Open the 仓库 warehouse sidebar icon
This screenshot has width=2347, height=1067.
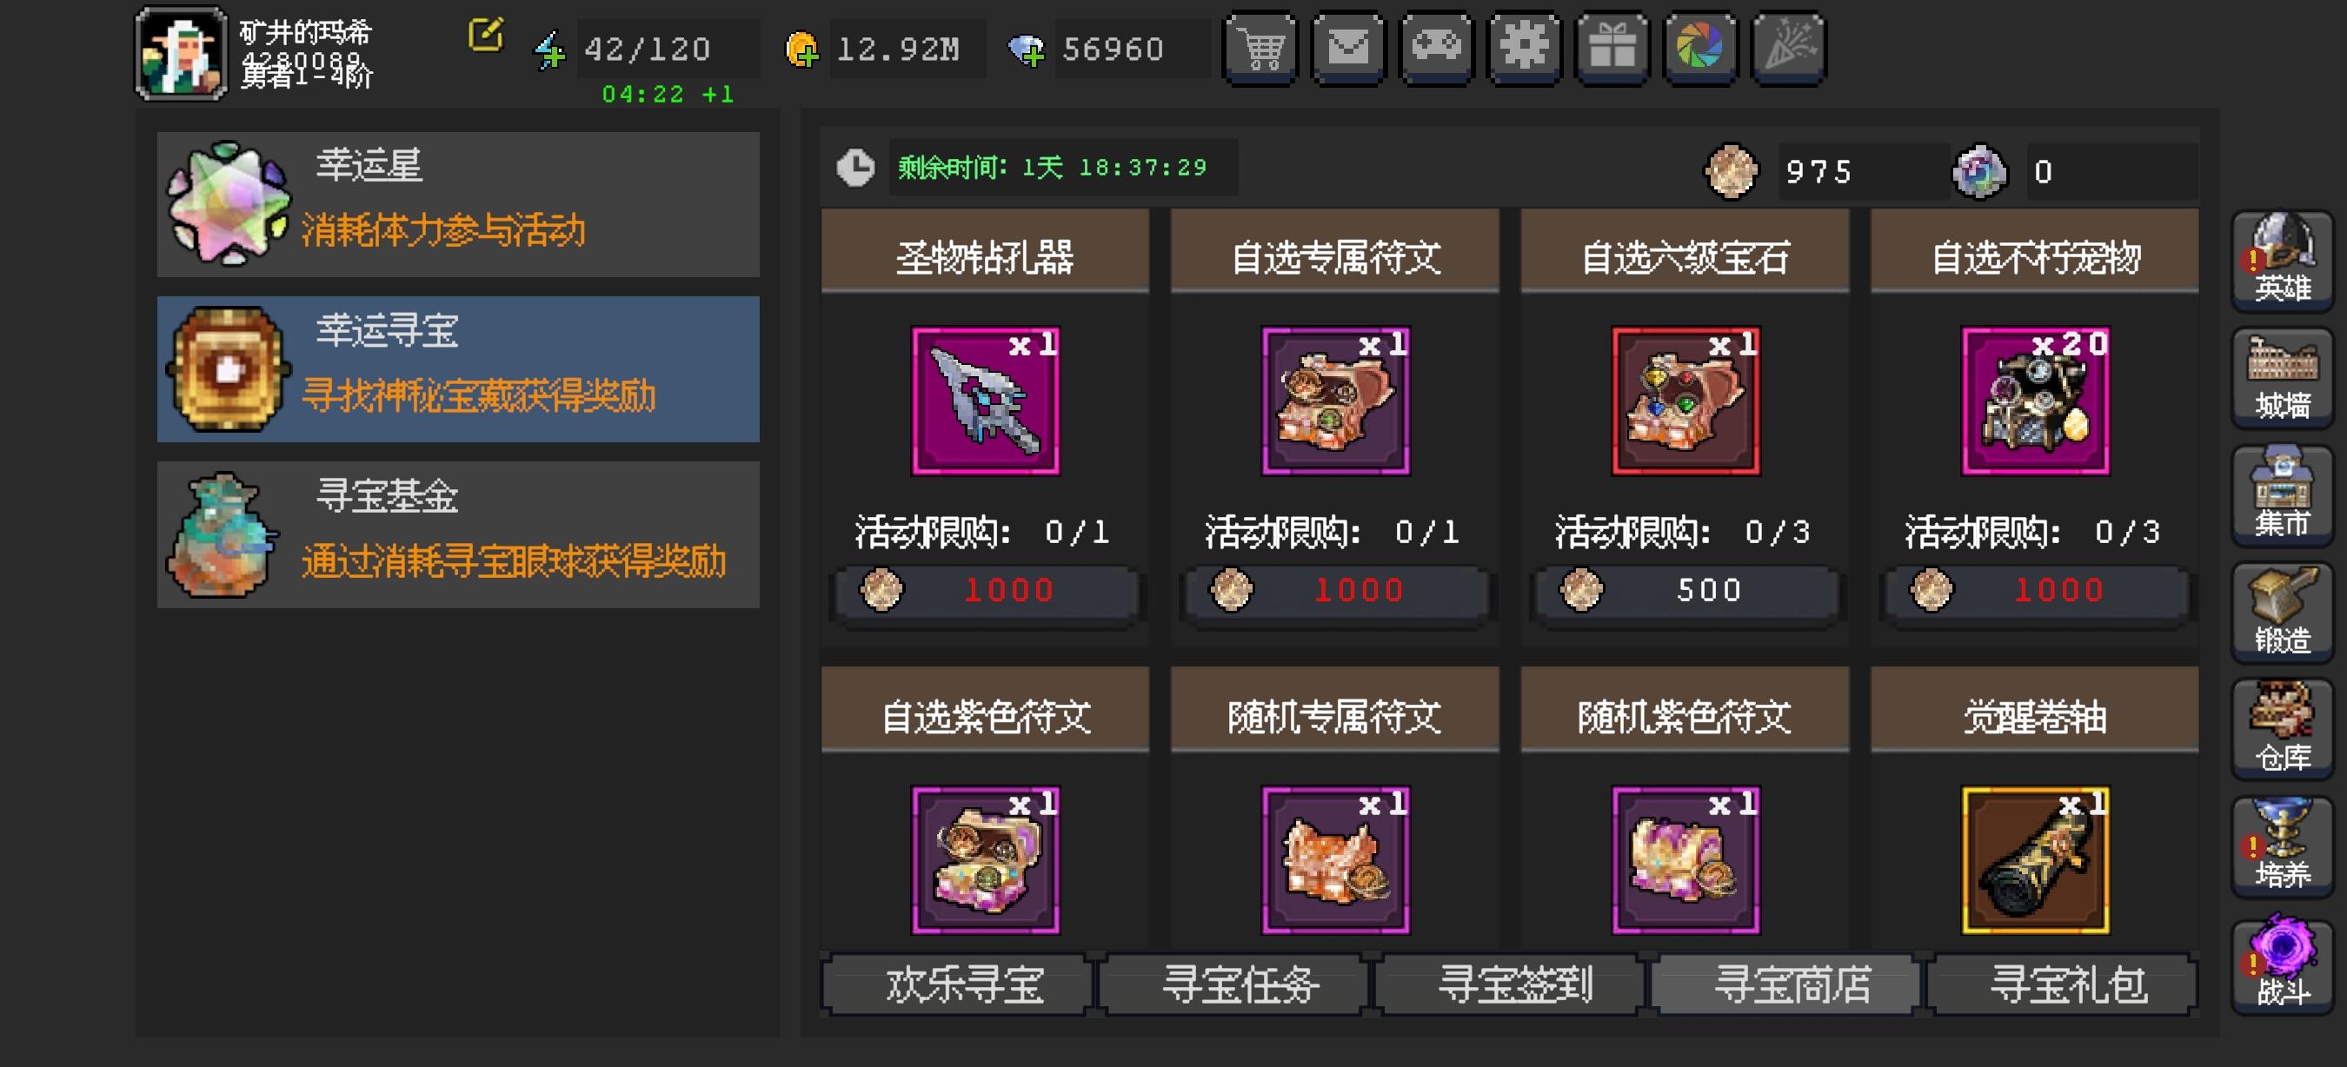(x=2283, y=730)
